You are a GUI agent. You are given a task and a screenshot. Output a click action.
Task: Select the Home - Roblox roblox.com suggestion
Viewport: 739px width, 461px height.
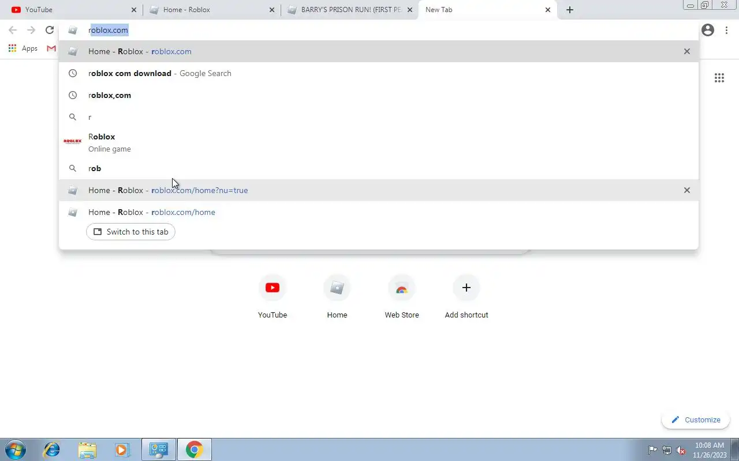[378, 51]
